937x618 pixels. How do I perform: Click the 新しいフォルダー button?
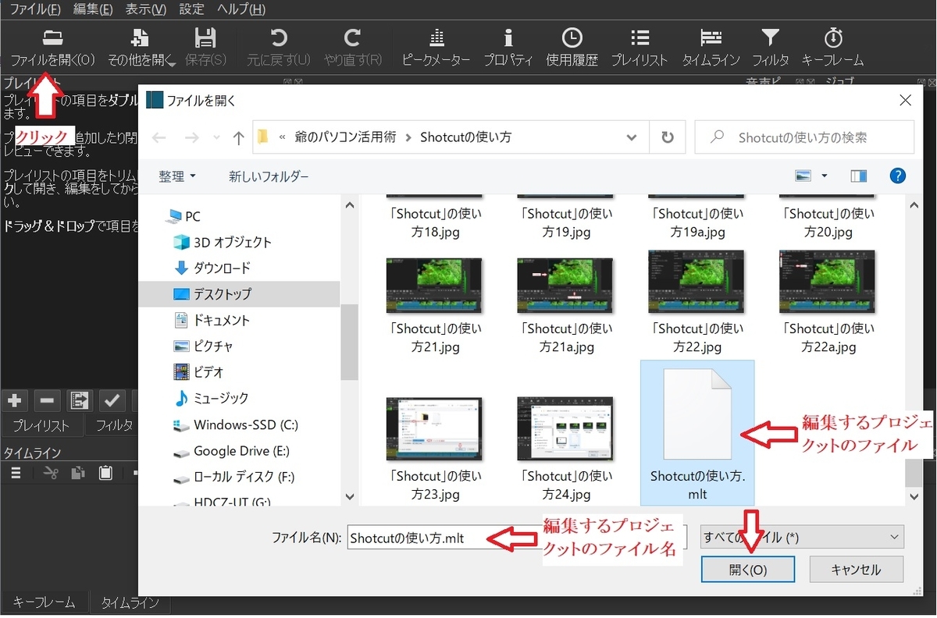coord(269,177)
